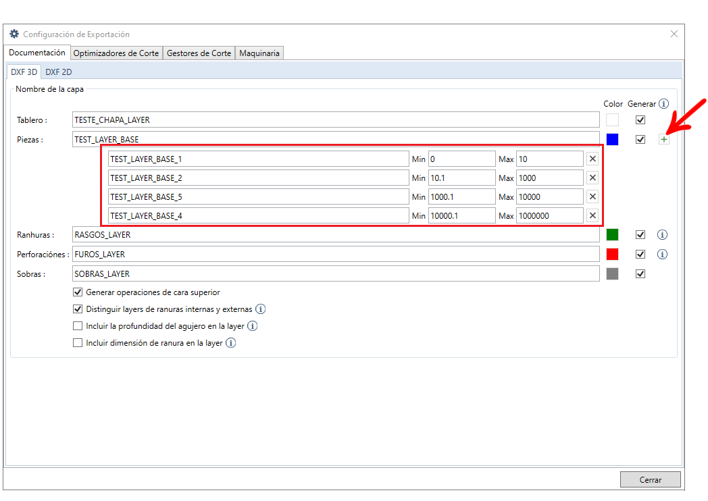Delete the TEST_LAYER_BASE_2 range row
This screenshot has width=708, height=501.
[x=592, y=178]
